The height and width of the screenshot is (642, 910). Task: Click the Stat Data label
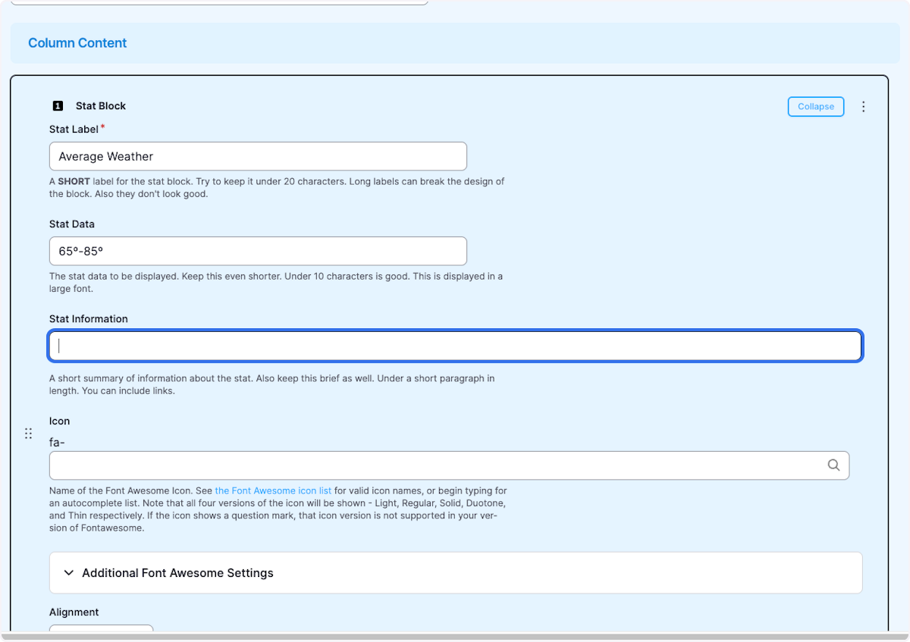[72, 224]
